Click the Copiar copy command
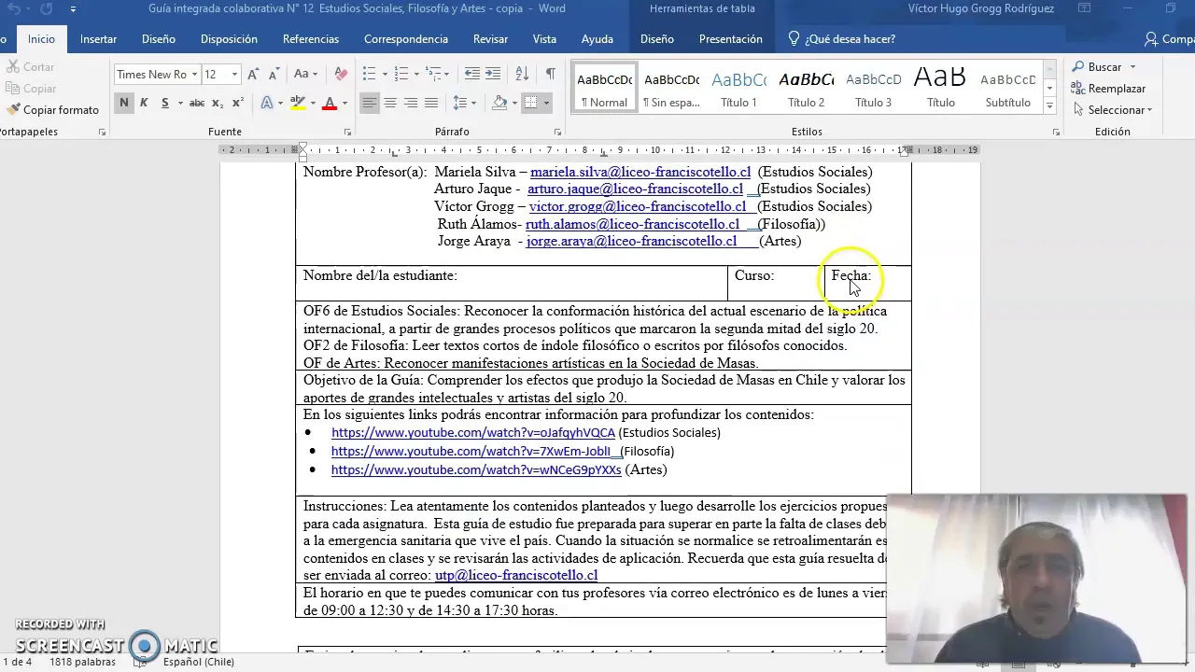Viewport: 1195px width, 672px height. coord(31,89)
